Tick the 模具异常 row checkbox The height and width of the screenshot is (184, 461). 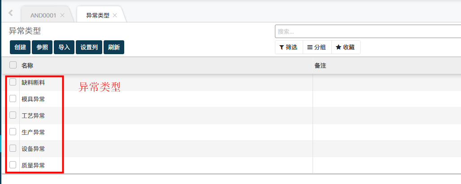point(13,98)
